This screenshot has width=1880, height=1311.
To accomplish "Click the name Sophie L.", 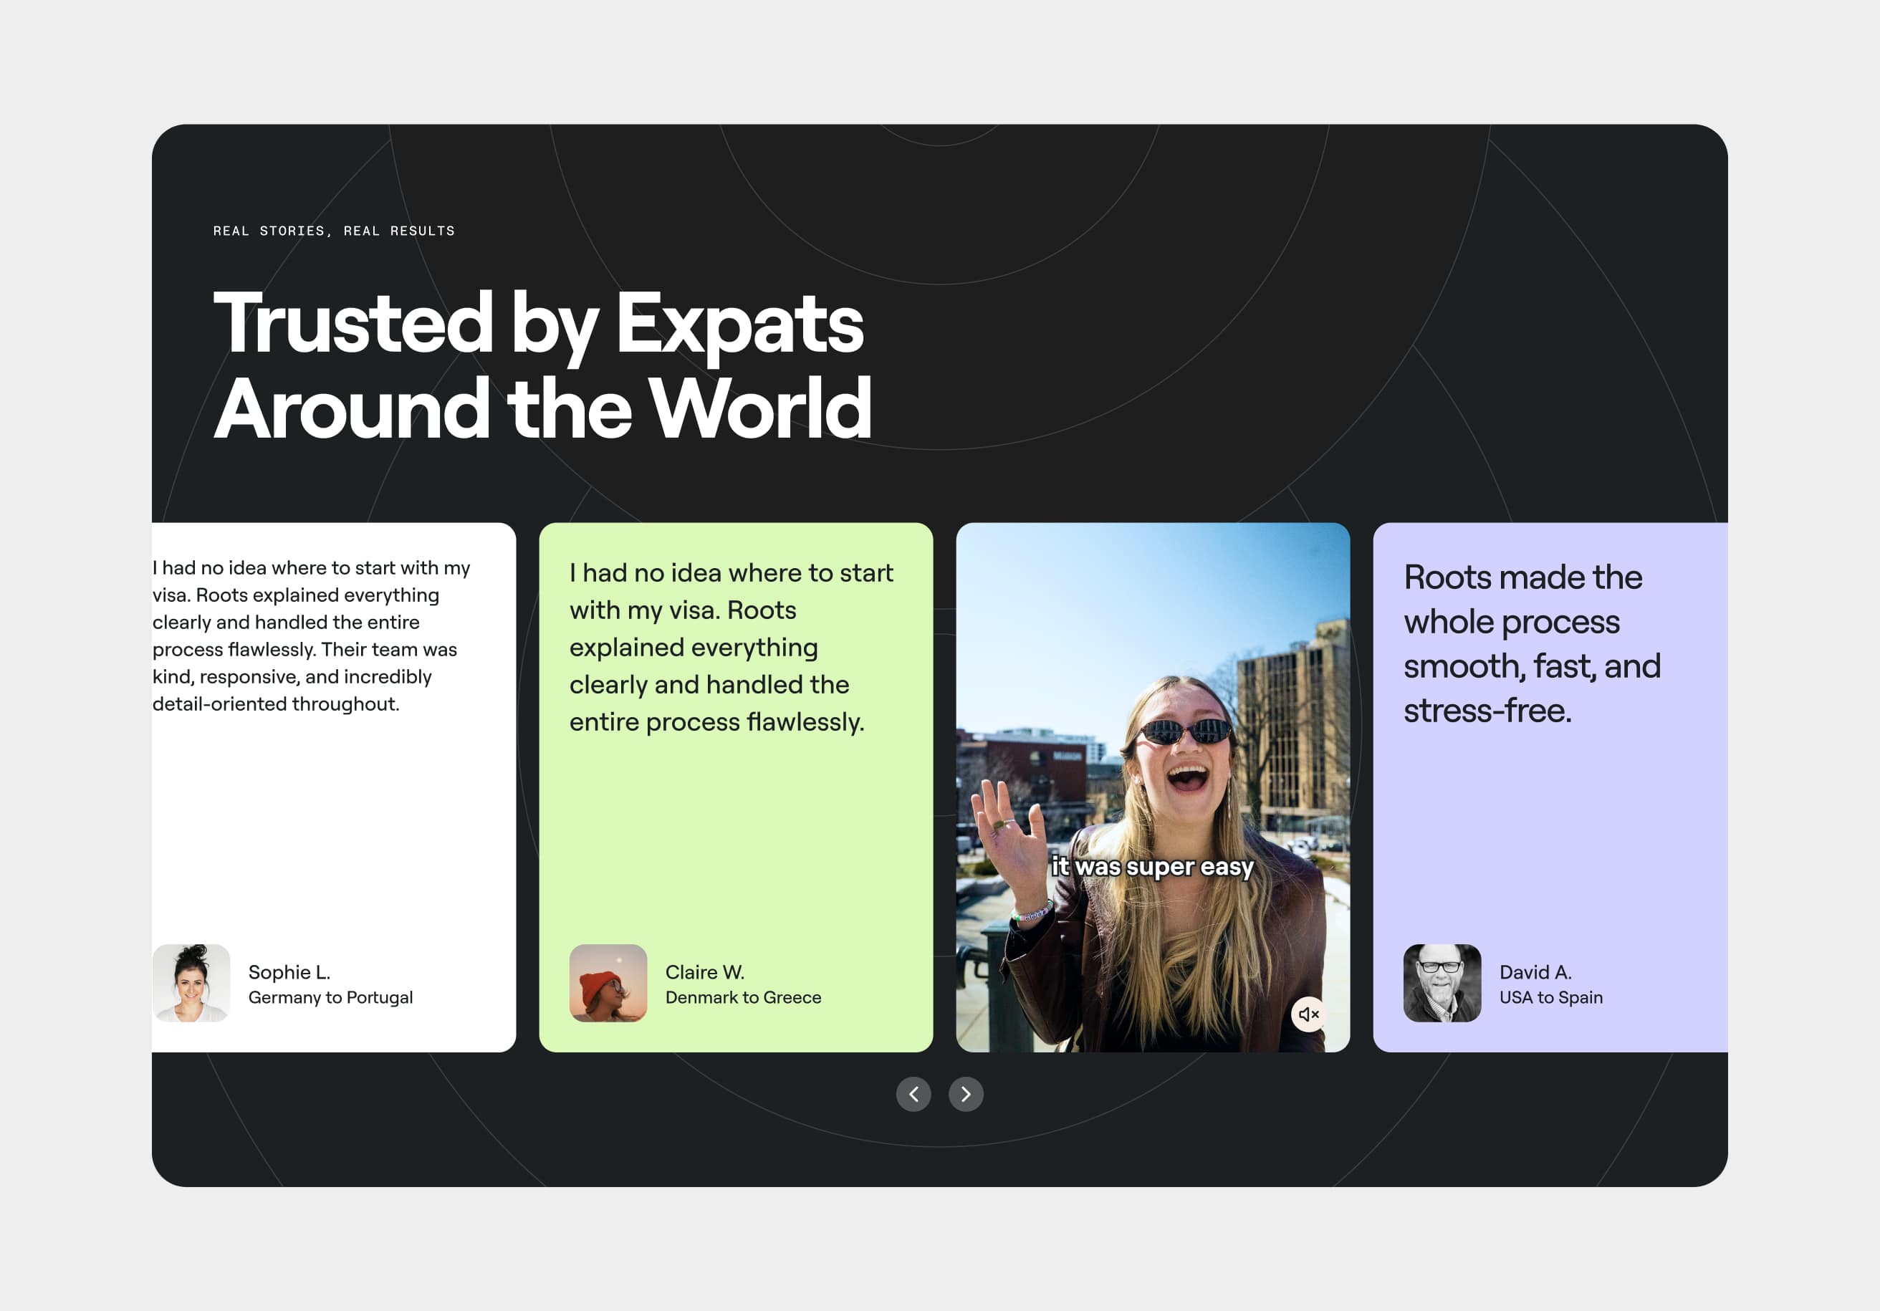I will tap(289, 972).
